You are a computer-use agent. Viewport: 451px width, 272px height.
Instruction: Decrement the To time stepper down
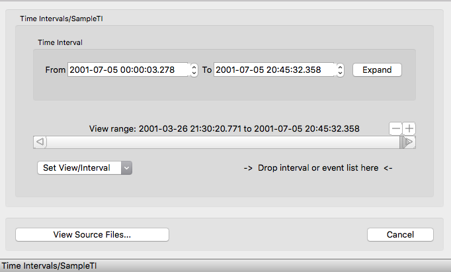coord(340,73)
